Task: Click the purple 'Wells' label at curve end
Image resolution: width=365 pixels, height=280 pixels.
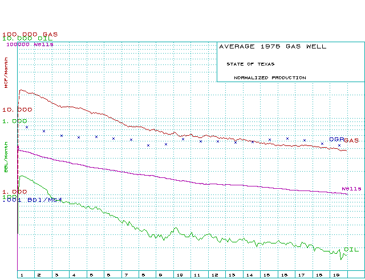Action: pos(351,189)
